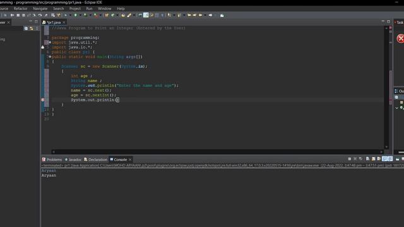Viewport: 404px width, 227px height.
Task: Switch to the Declaration tab
Action: (x=95, y=160)
